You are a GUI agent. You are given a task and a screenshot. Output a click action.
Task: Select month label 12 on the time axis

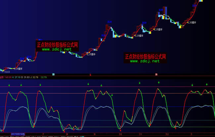(x=167, y=135)
